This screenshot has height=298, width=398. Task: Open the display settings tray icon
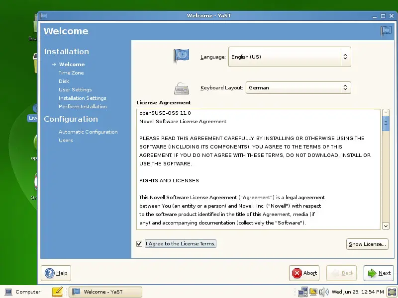313,292
